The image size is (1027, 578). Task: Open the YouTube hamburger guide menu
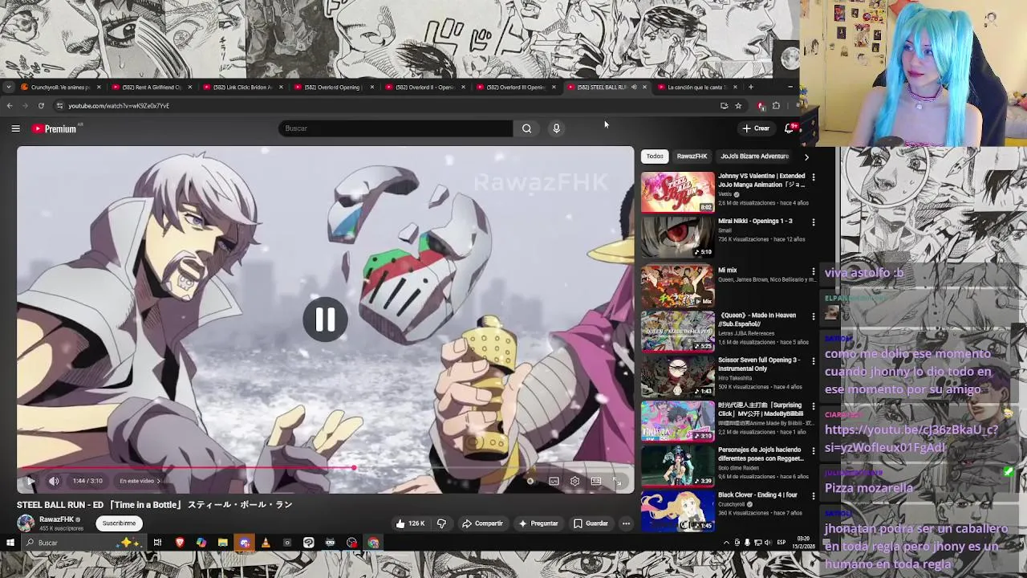15,128
